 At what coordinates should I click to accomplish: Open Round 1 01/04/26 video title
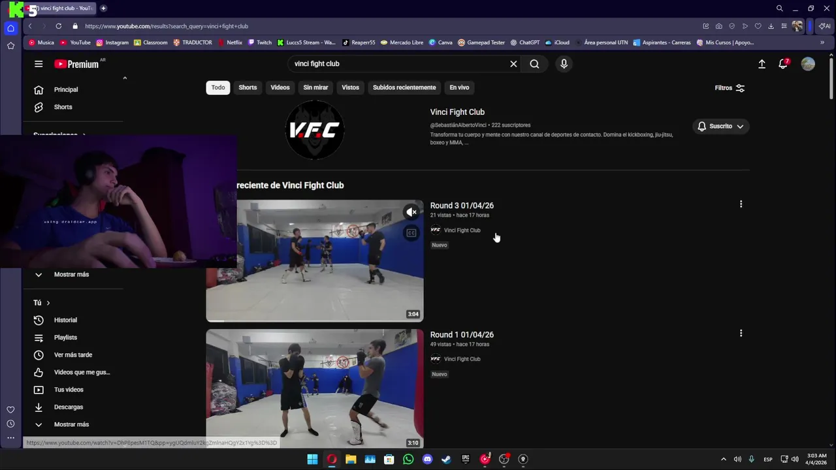pos(462,335)
